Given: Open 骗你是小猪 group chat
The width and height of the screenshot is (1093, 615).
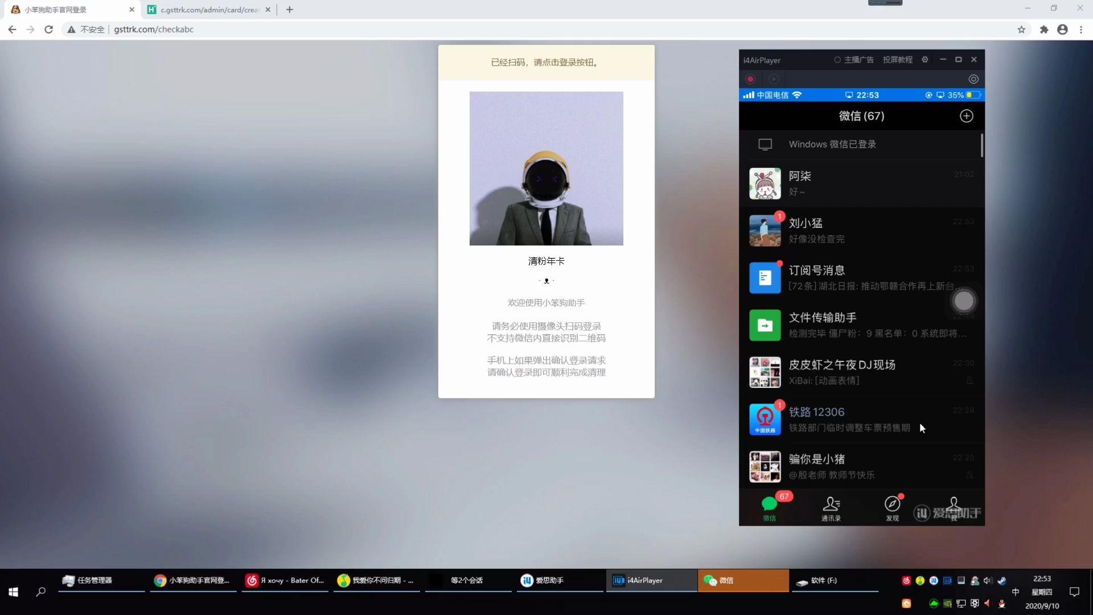Looking at the screenshot, I should [x=862, y=466].
